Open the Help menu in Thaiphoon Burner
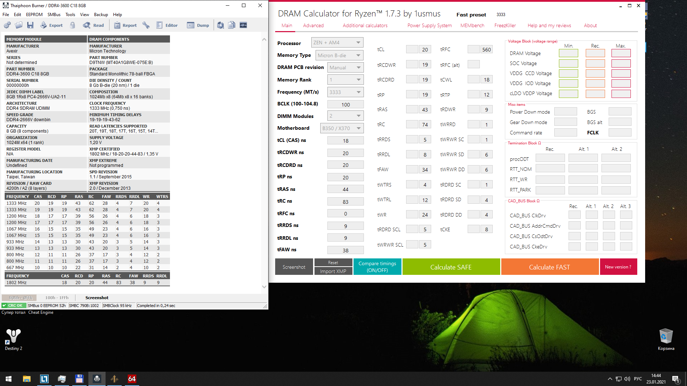This screenshot has height=386, width=687. pos(117,15)
